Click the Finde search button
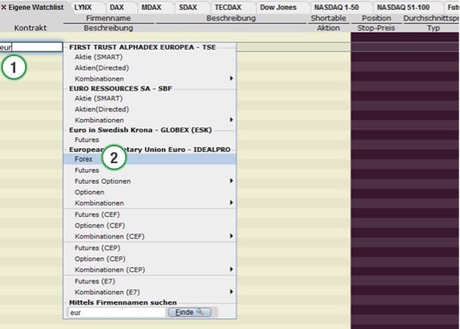The image size is (460, 329). coord(190,312)
